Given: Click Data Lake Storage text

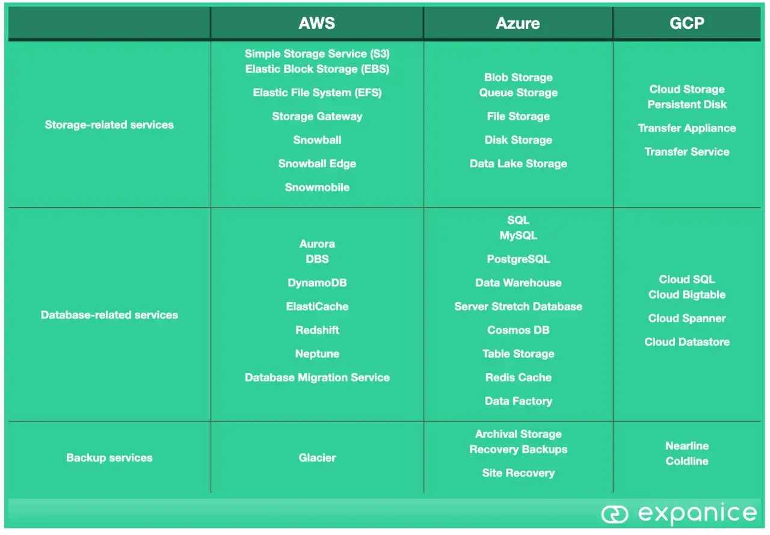Looking at the screenshot, I should pyautogui.click(x=518, y=164).
